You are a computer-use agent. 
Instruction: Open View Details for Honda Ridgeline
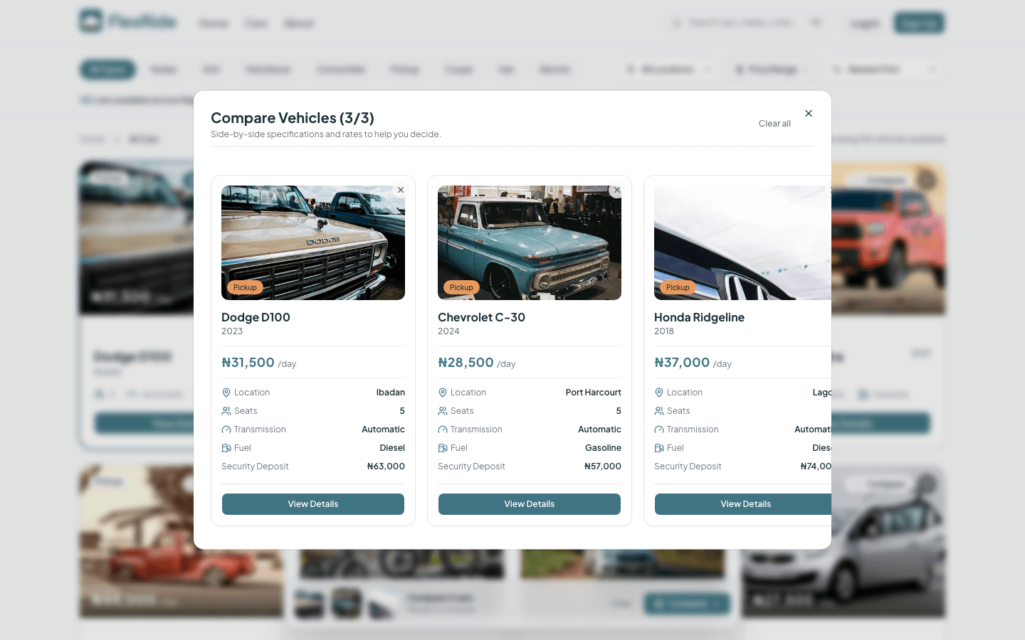pos(743,504)
